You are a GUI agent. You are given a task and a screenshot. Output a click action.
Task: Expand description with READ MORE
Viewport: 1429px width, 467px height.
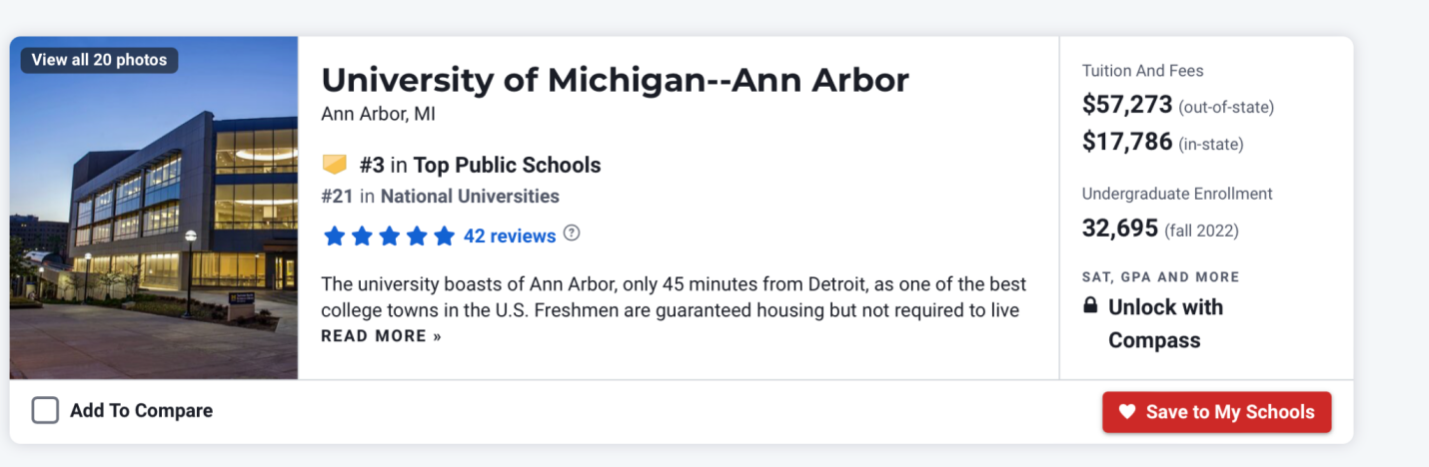[381, 336]
